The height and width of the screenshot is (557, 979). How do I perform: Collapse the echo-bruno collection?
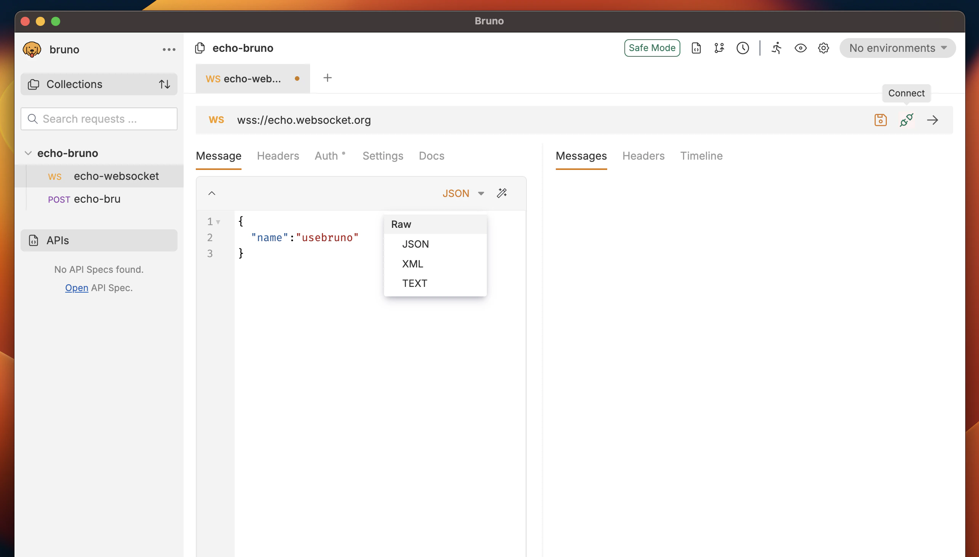[x=28, y=153]
